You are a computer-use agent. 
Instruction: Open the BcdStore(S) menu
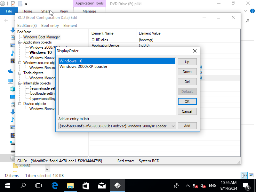pyautogui.click(x=27, y=26)
